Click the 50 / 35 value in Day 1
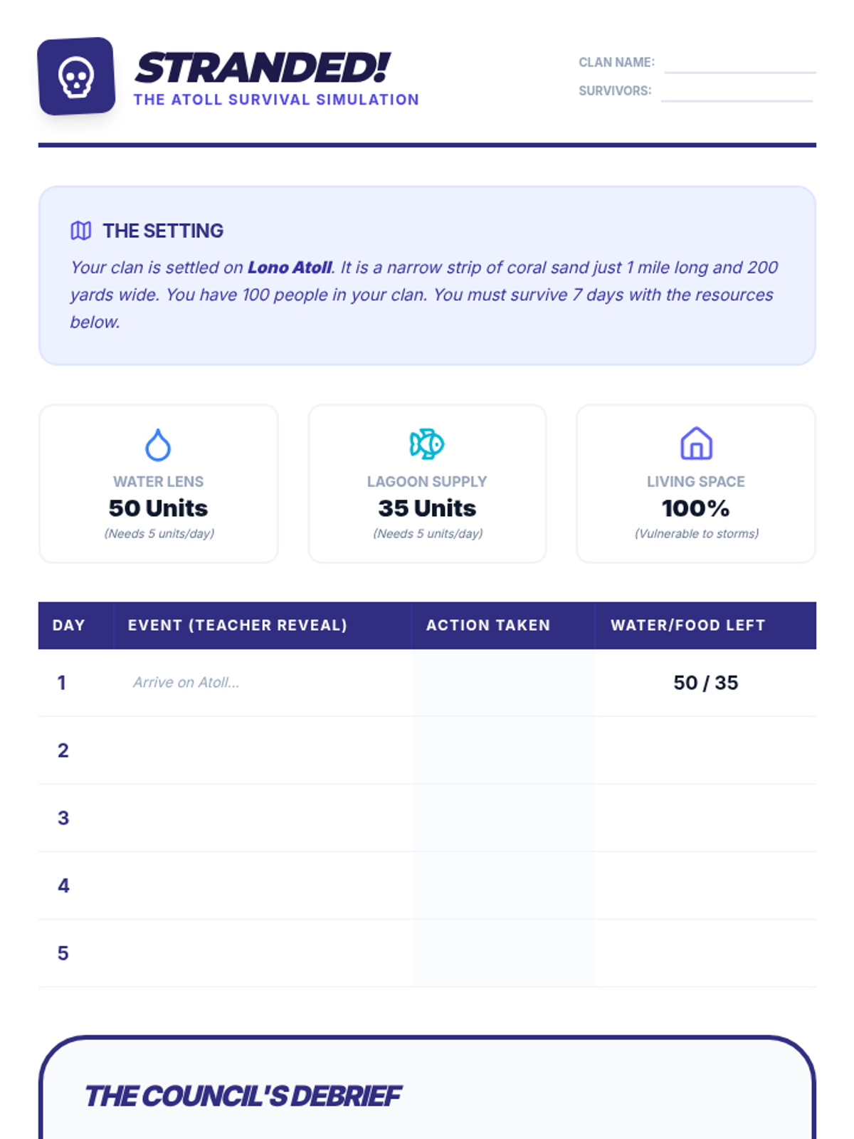This screenshot has width=854, height=1139. coord(705,683)
